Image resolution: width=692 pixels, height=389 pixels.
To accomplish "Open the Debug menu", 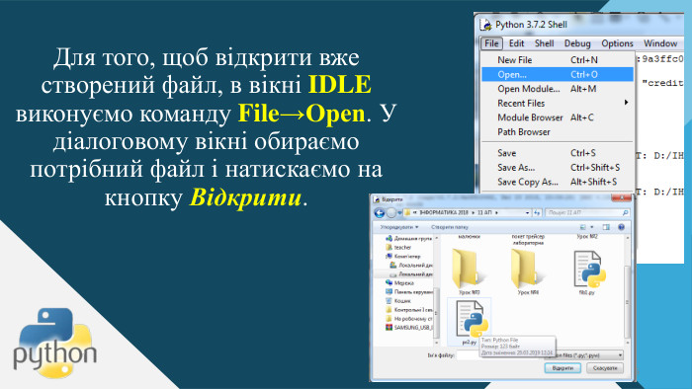I will (577, 43).
